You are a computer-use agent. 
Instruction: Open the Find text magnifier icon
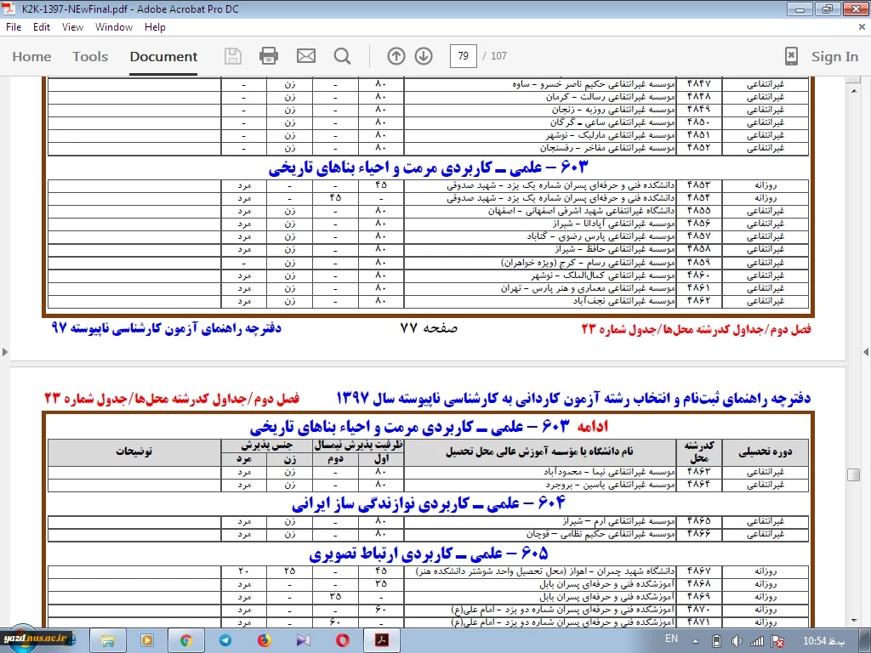342,56
